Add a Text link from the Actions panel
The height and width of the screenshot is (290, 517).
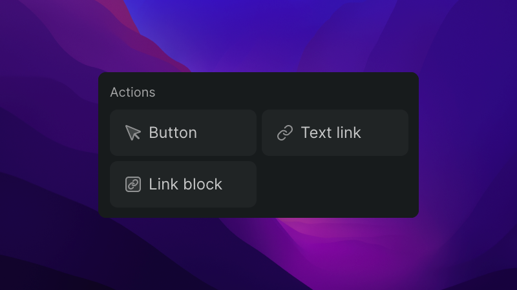tap(335, 133)
